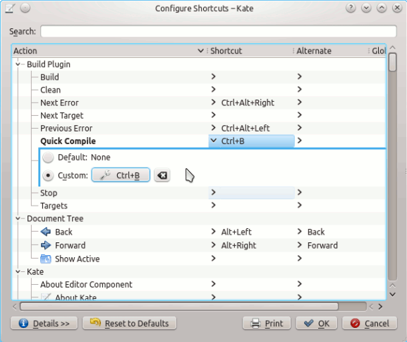Click the help question mark button in title bar

tap(351, 8)
